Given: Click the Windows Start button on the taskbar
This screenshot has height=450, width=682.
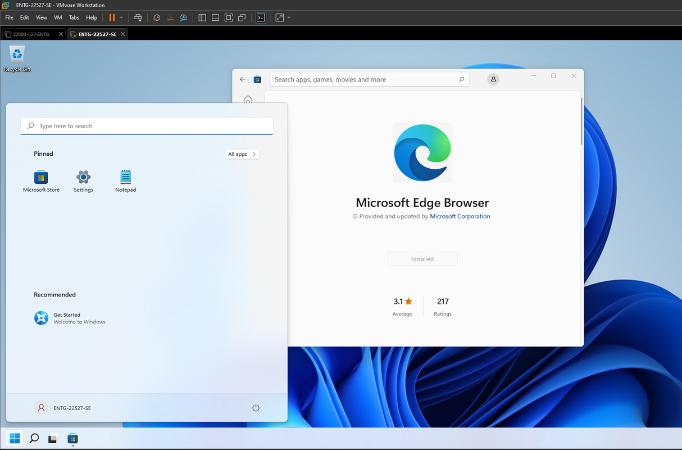Looking at the screenshot, I should point(15,438).
